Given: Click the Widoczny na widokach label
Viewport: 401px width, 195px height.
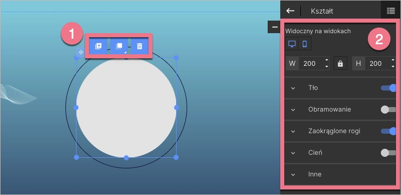Looking at the screenshot, I should 318,31.
